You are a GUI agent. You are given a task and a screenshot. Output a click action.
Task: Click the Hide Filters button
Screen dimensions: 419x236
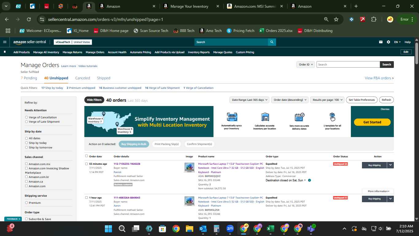point(94,100)
